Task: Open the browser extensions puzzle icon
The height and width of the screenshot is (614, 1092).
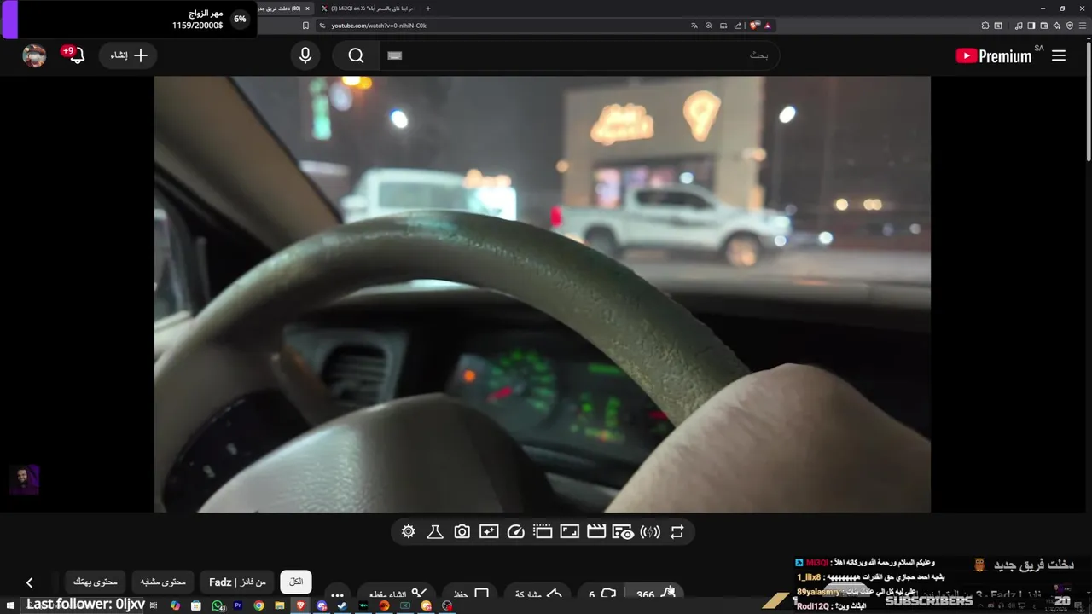Action: [985, 26]
